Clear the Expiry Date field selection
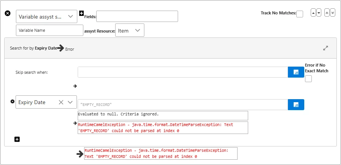The height and width of the screenshot is (165, 341). (x=61, y=102)
